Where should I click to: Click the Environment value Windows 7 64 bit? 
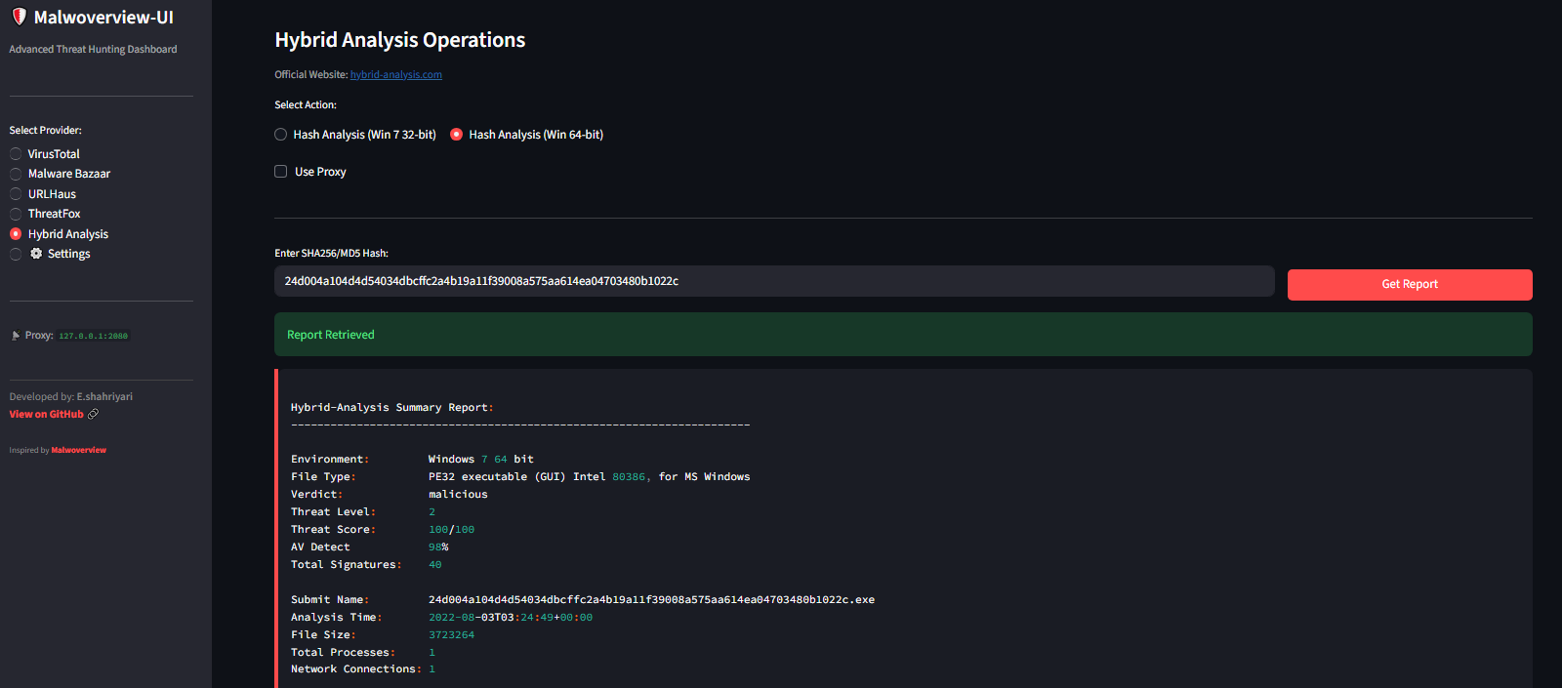(x=481, y=460)
